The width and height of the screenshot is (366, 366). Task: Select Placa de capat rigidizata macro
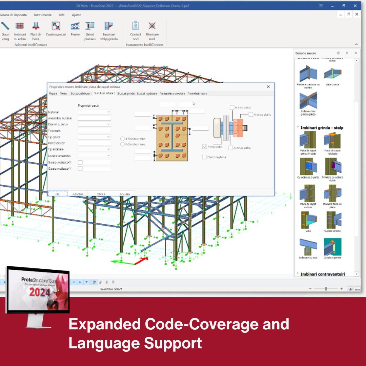pyautogui.click(x=332, y=143)
